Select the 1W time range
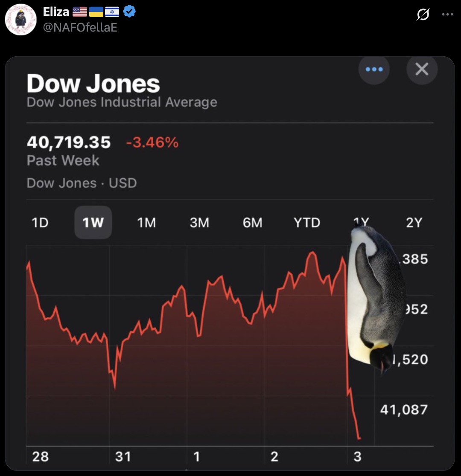This screenshot has width=461, height=476. tap(93, 223)
